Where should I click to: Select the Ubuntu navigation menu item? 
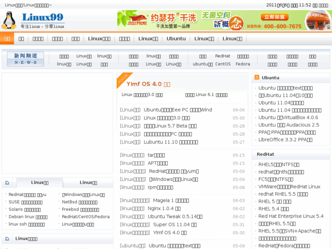pos(176,38)
